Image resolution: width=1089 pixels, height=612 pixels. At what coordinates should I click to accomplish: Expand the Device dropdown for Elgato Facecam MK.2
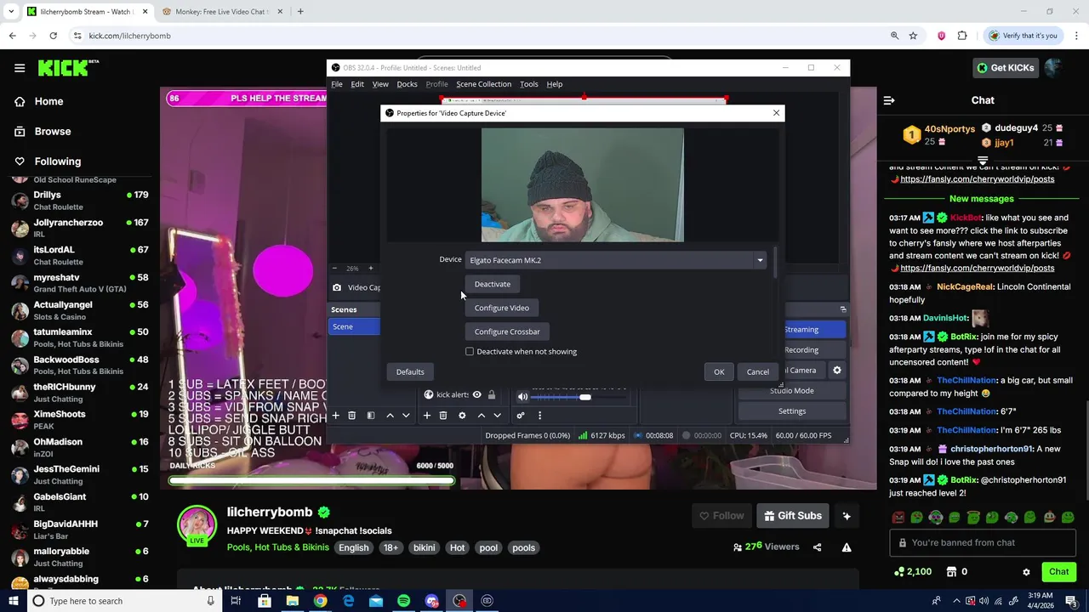[x=760, y=260]
